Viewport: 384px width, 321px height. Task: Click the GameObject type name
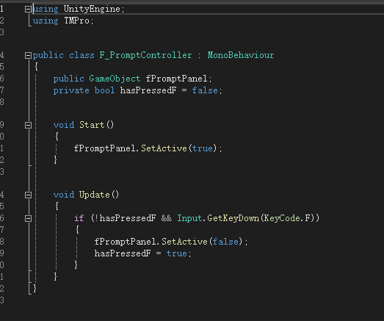pos(115,79)
